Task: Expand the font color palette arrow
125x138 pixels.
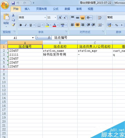Action: pos(58,25)
